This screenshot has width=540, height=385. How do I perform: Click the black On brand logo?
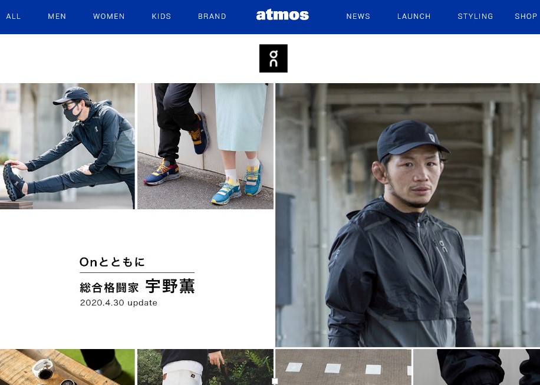point(274,58)
